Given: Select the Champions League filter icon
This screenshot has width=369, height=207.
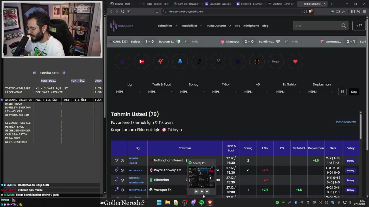Looking at the screenshot, I should tap(238, 62).
